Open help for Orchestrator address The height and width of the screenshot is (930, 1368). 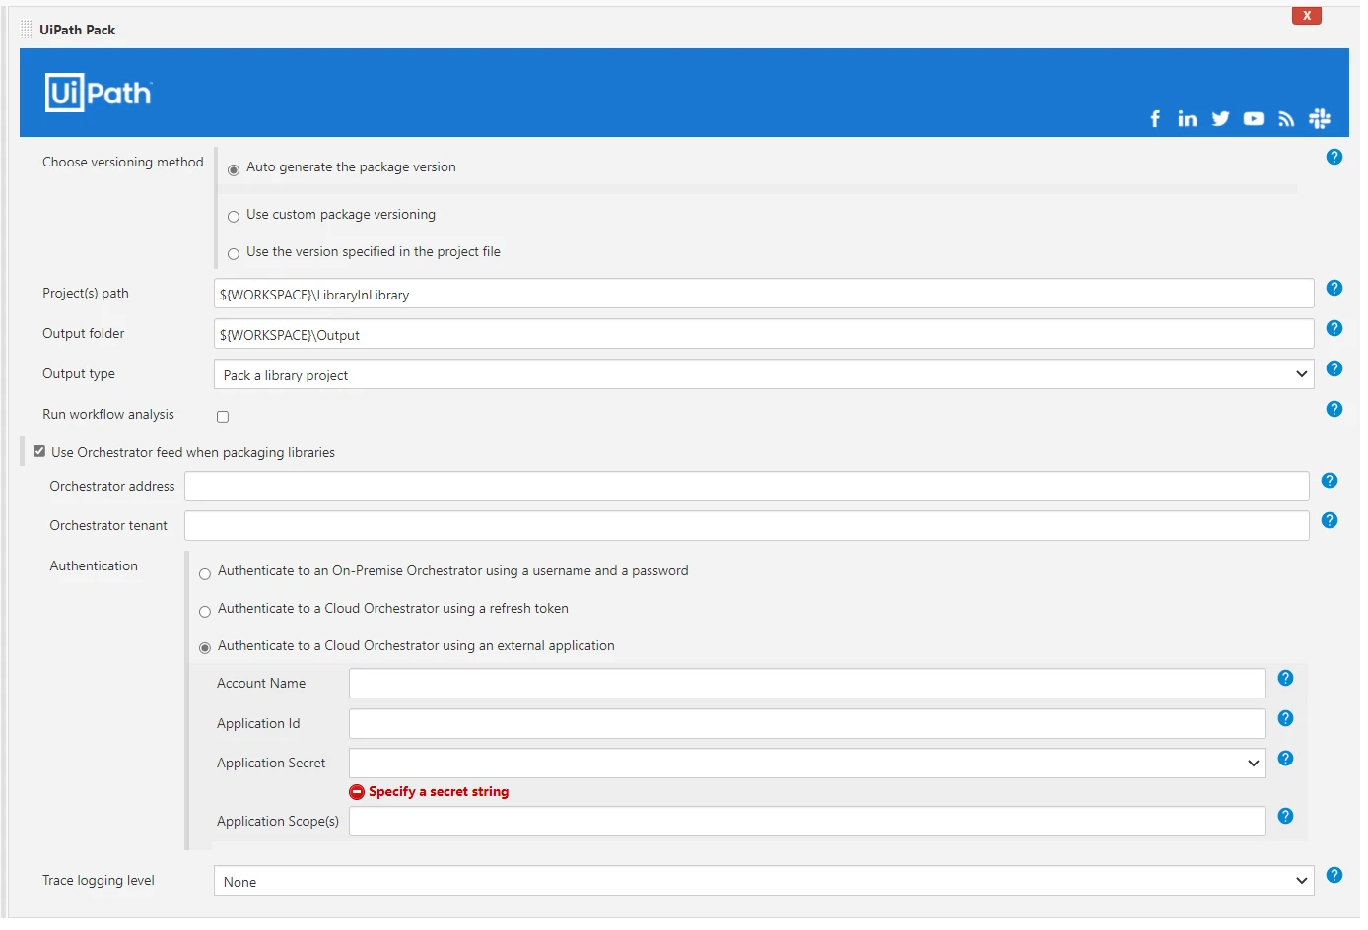tap(1330, 481)
